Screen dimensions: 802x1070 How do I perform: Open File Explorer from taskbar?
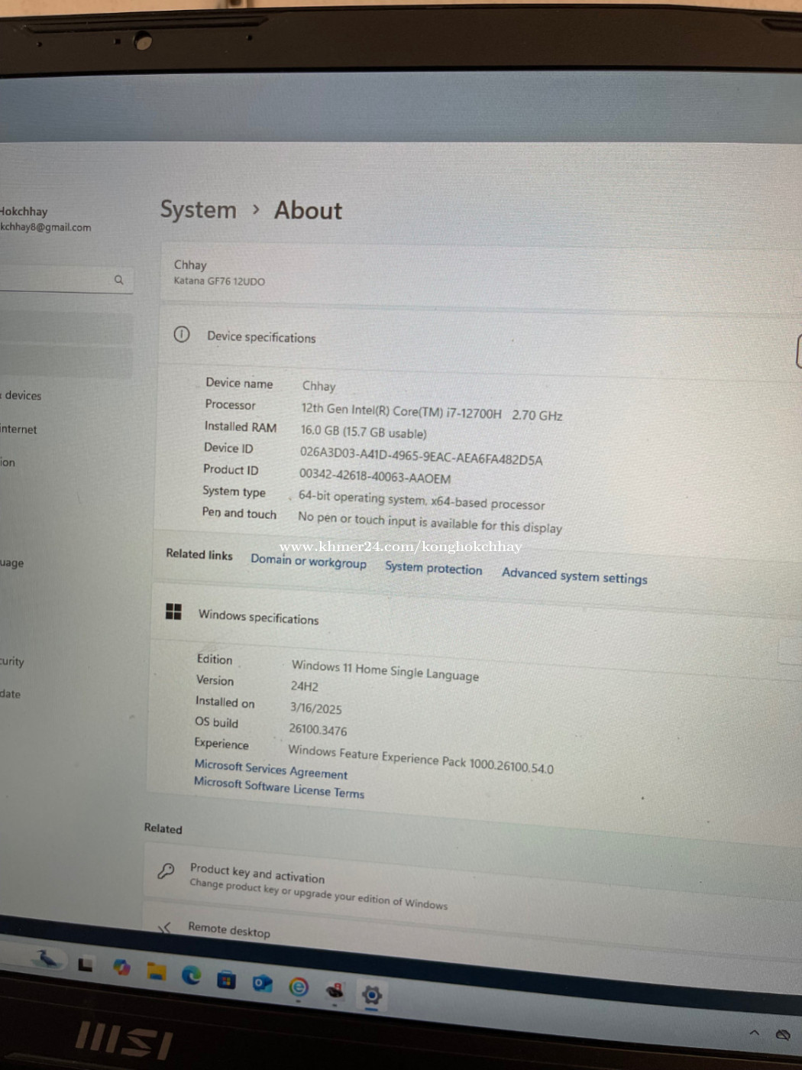(157, 971)
